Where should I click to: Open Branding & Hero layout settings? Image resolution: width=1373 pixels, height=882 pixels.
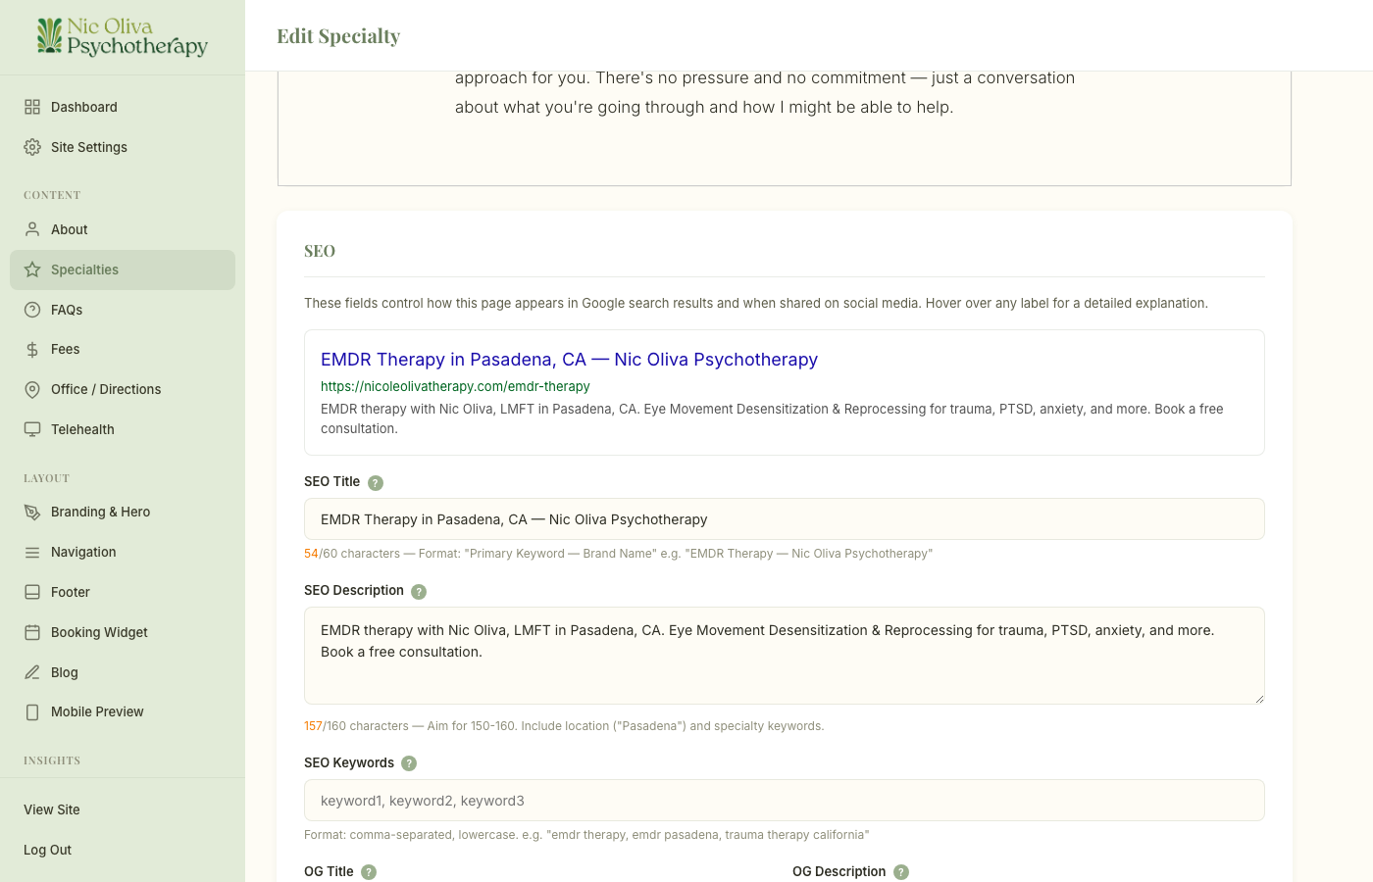tap(123, 512)
